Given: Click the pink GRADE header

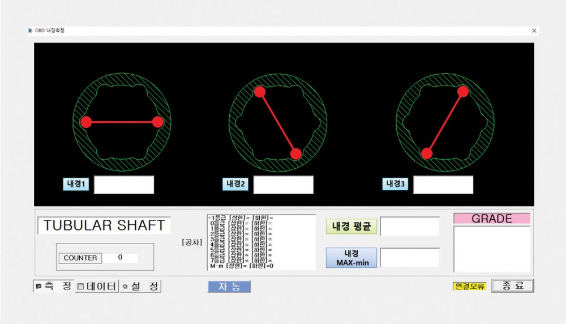Looking at the screenshot, I should point(492,219).
